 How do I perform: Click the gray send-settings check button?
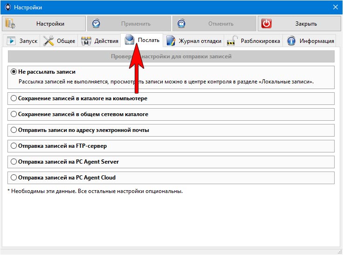click(171, 56)
